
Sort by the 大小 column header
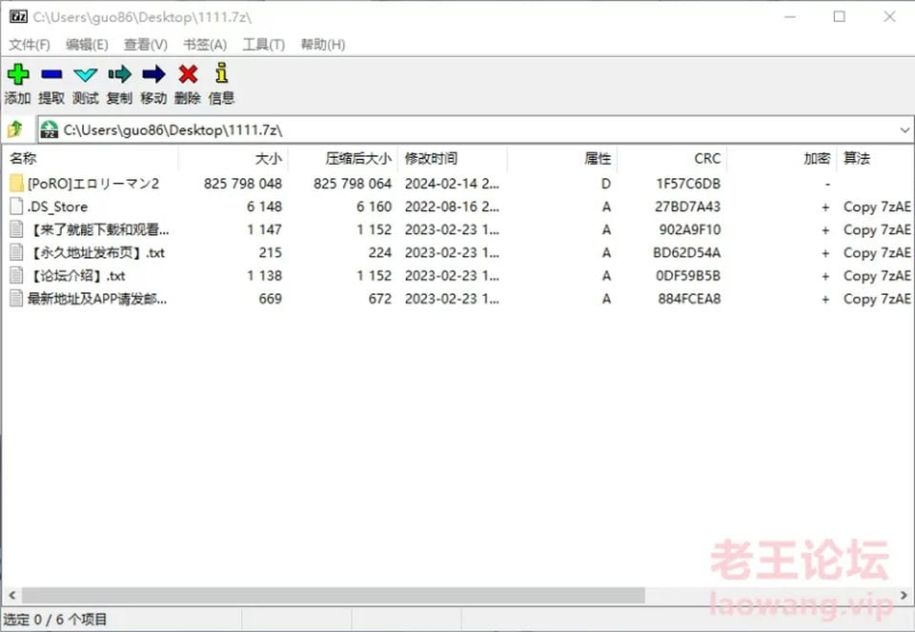click(234, 158)
